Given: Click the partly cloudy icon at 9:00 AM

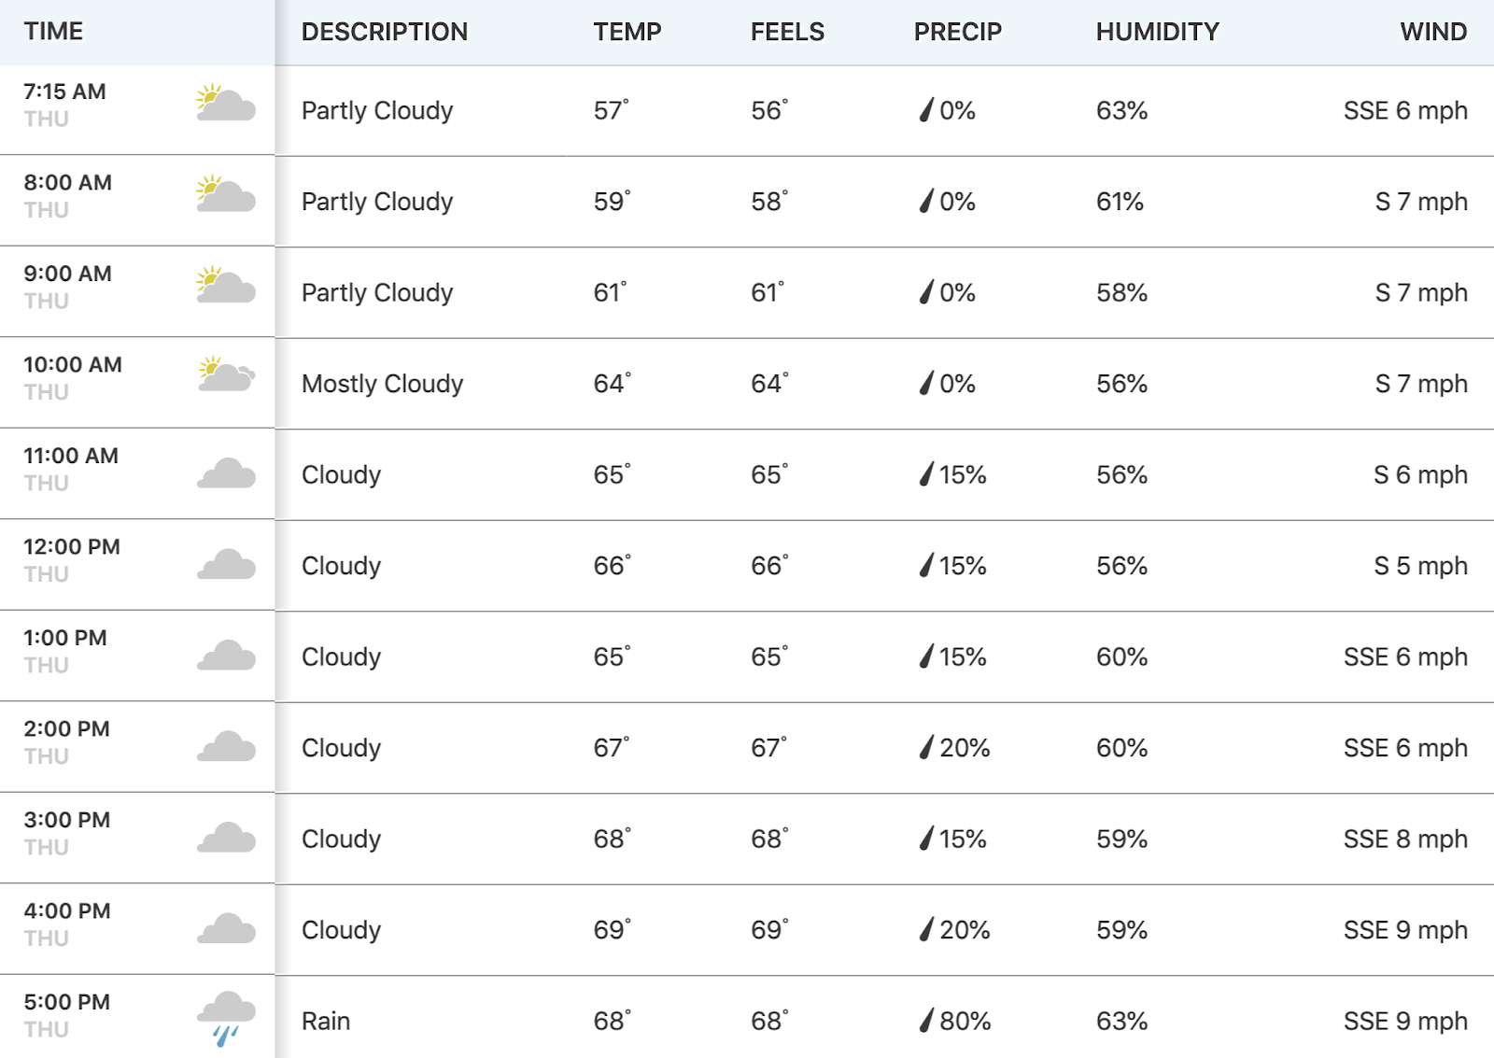Looking at the screenshot, I should click(226, 285).
